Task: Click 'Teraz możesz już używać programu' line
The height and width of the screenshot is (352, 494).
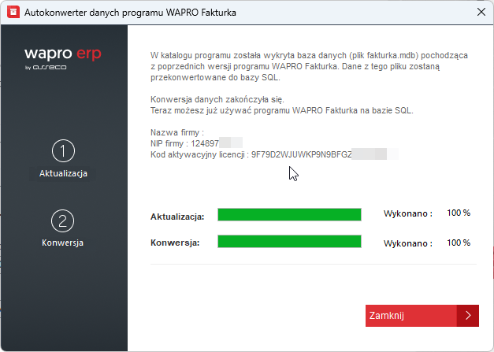Action: click(x=281, y=110)
